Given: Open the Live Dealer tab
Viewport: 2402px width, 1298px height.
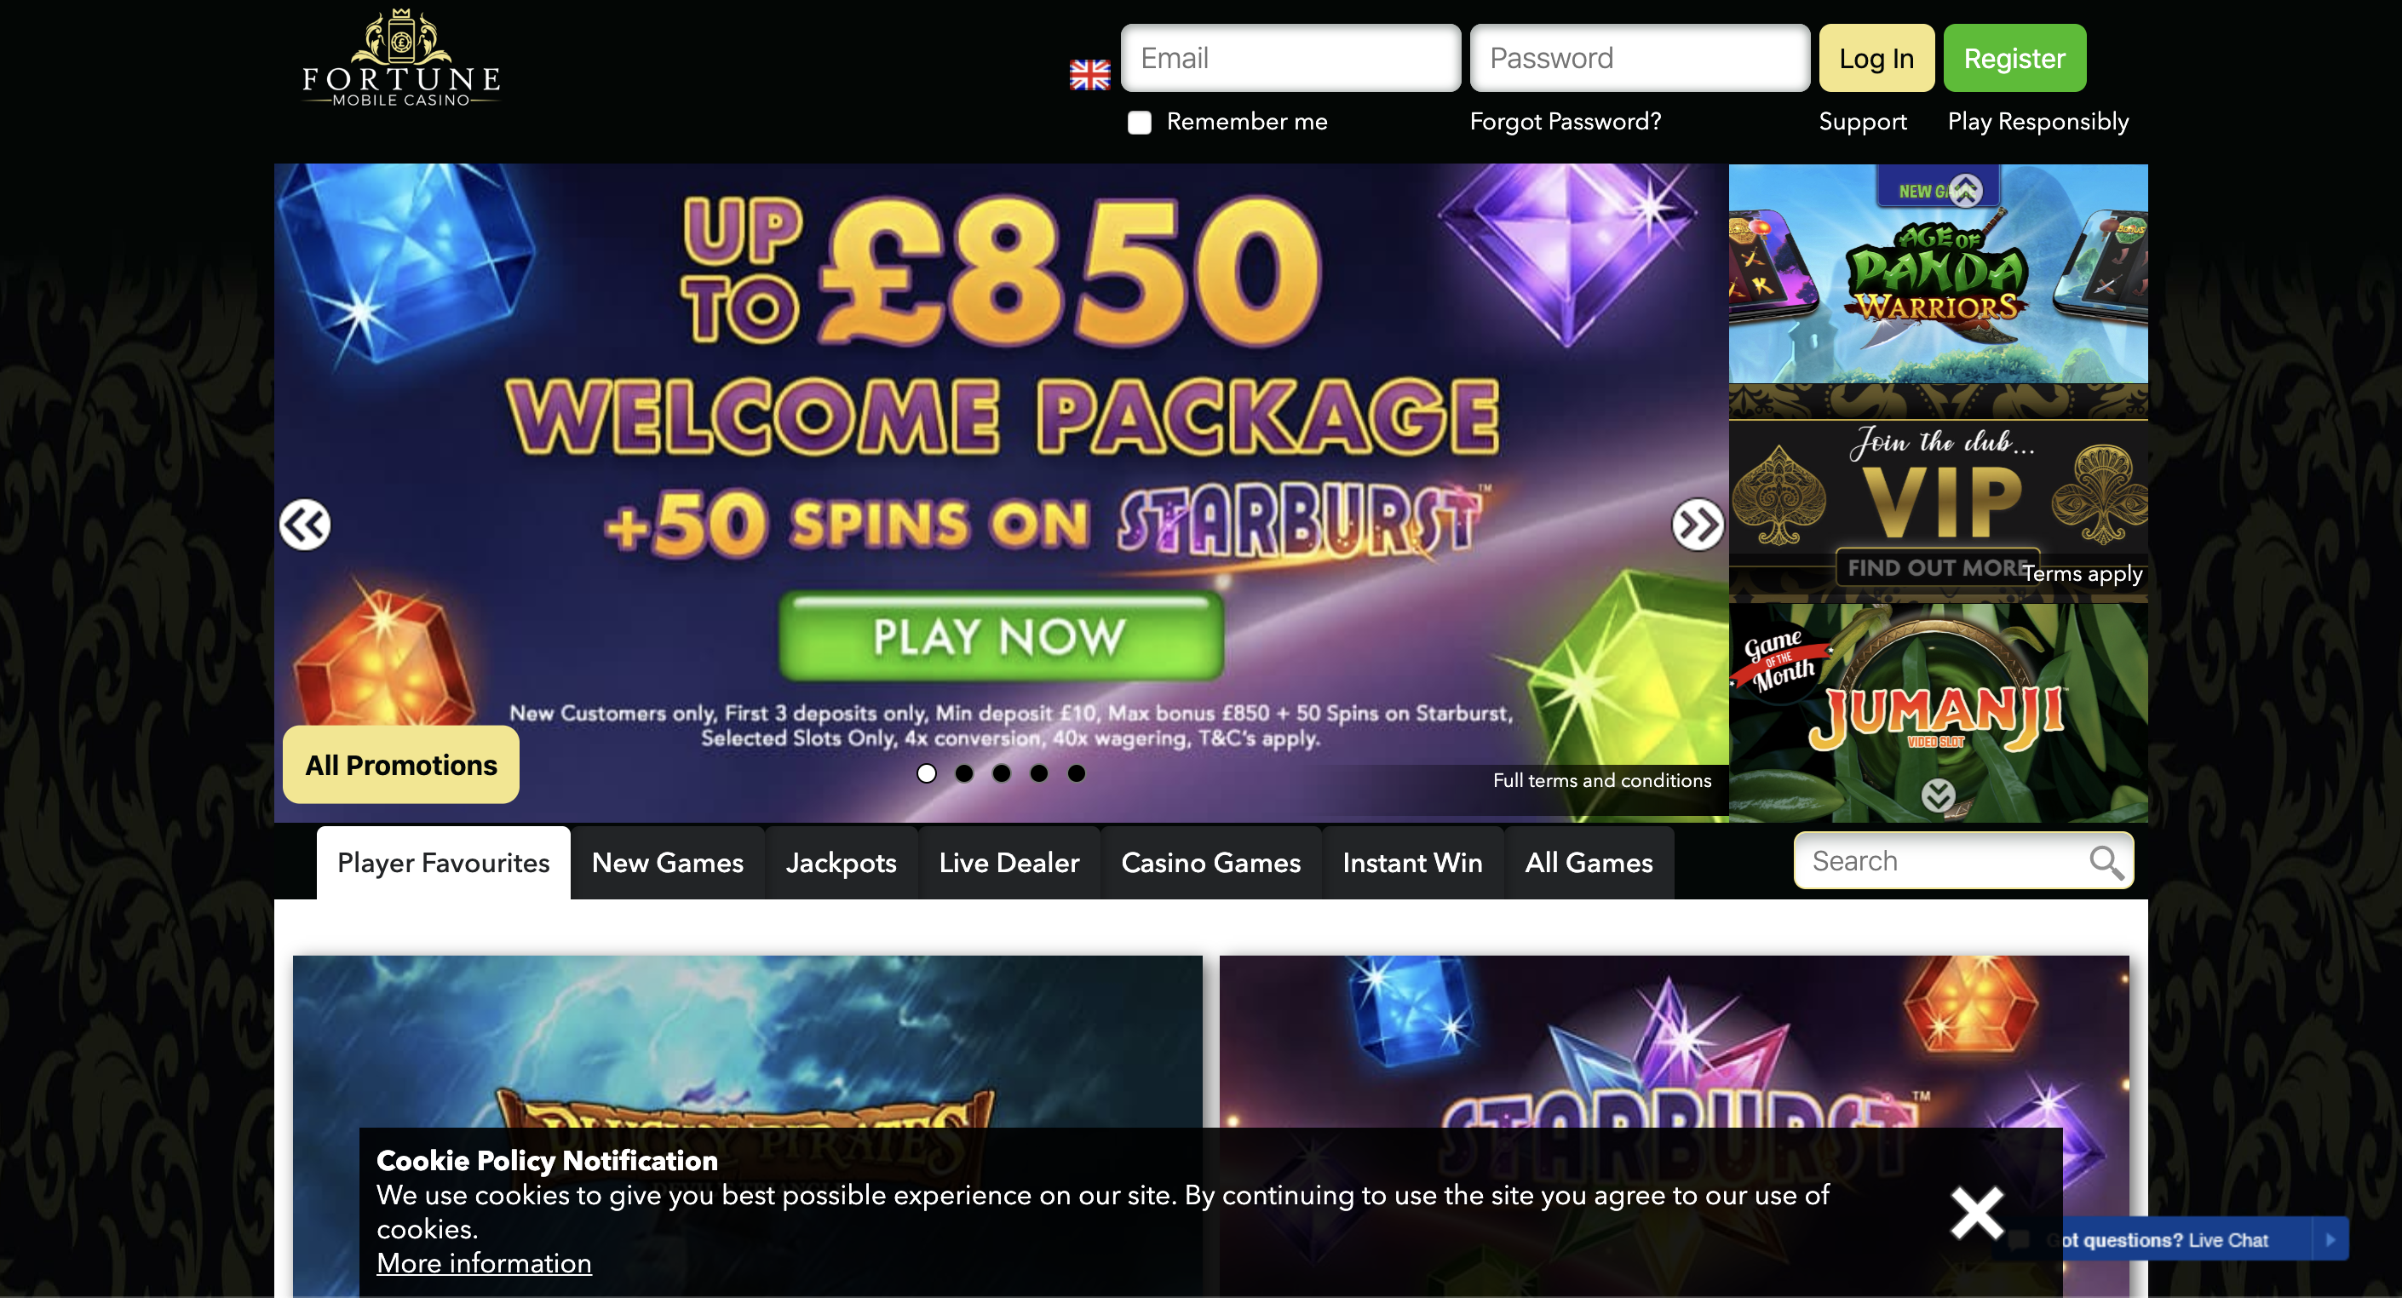Looking at the screenshot, I should 1008,863.
